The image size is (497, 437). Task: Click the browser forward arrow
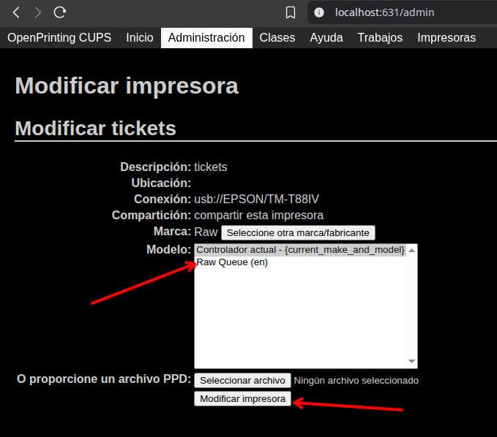point(38,12)
